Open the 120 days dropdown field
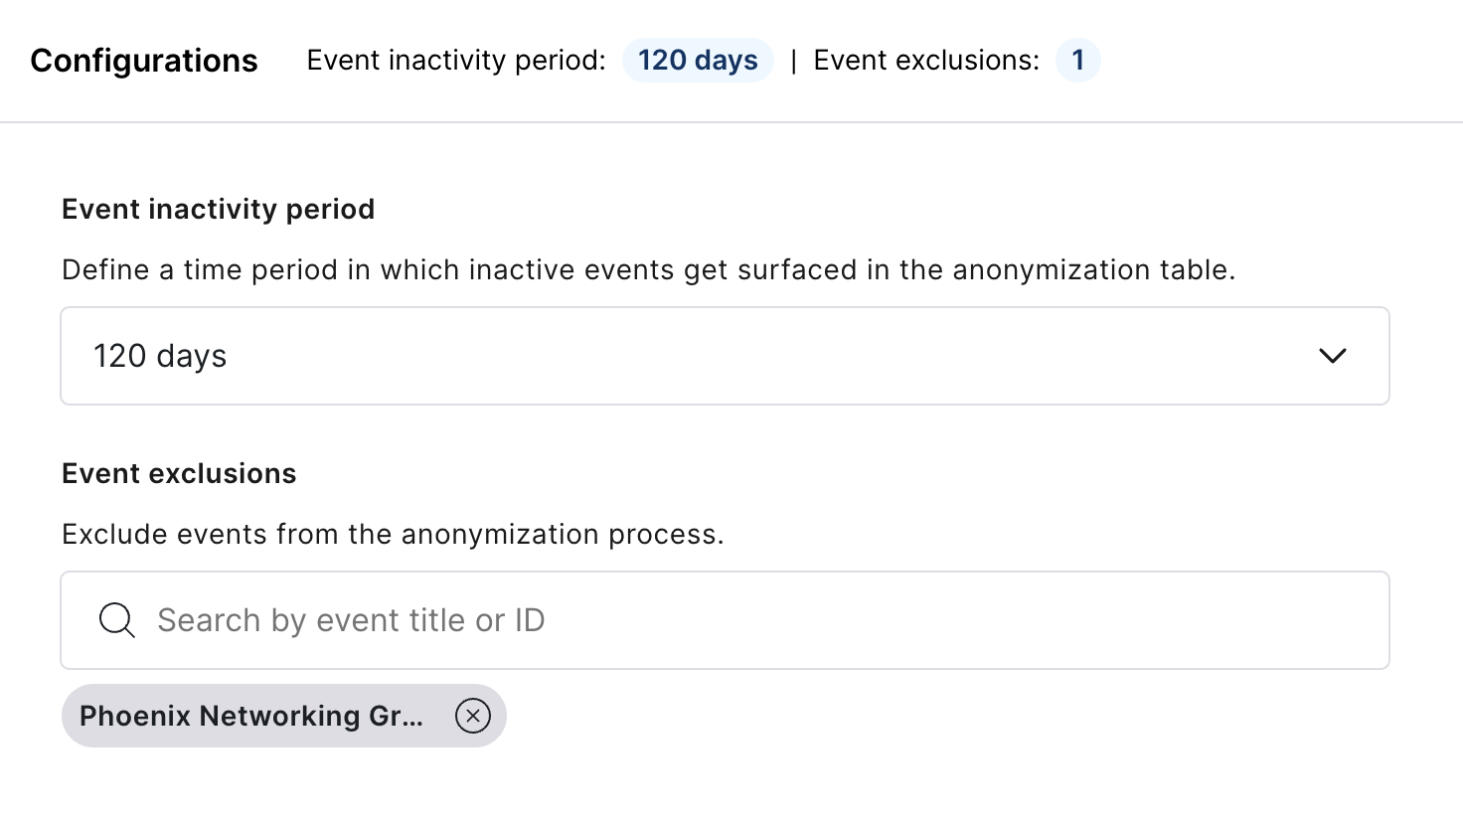 click(x=725, y=356)
